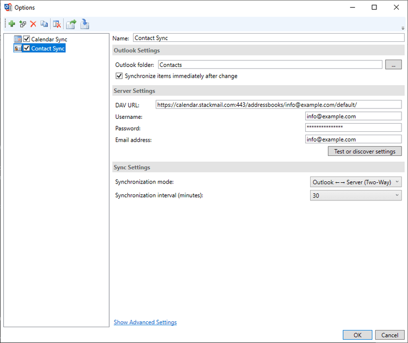Click the Server Settings section header
The width and height of the screenshot is (408, 343).
tap(258, 91)
